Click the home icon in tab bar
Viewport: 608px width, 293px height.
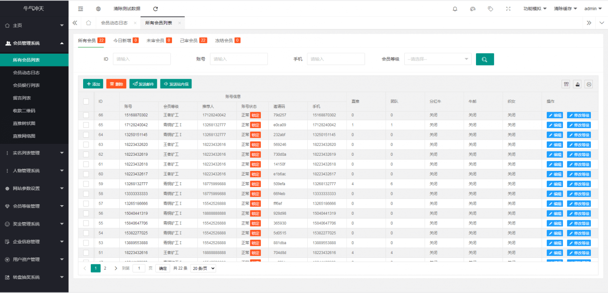(x=89, y=23)
